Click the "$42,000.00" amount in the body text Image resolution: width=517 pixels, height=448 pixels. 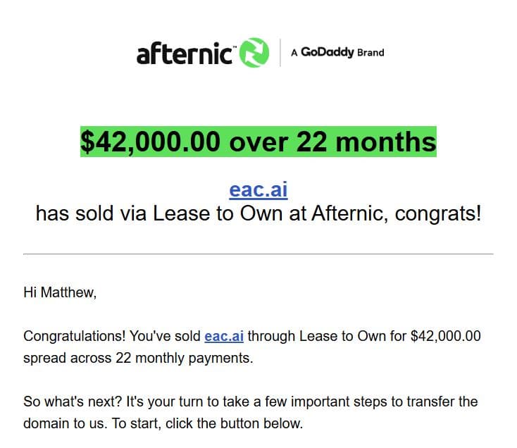point(445,336)
